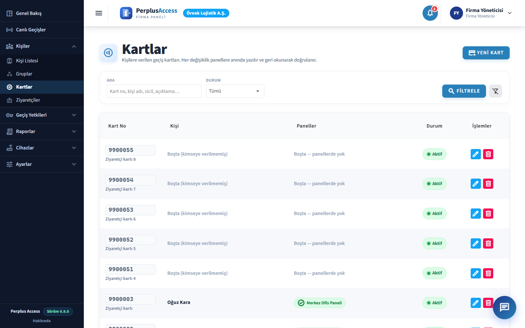Expand the Raporlar sidebar section
The width and height of the screenshot is (525, 328).
click(x=42, y=132)
